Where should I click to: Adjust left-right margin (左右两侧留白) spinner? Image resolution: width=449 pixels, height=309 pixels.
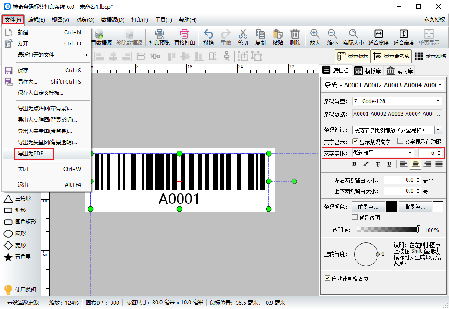click(418, 180)
